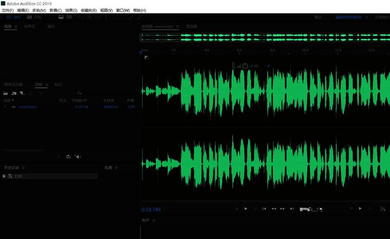Click the import file icon
This screenshot has width=390, height=239.
click(14, 92)
